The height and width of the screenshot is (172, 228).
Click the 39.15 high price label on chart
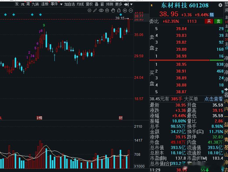[120, 18]
